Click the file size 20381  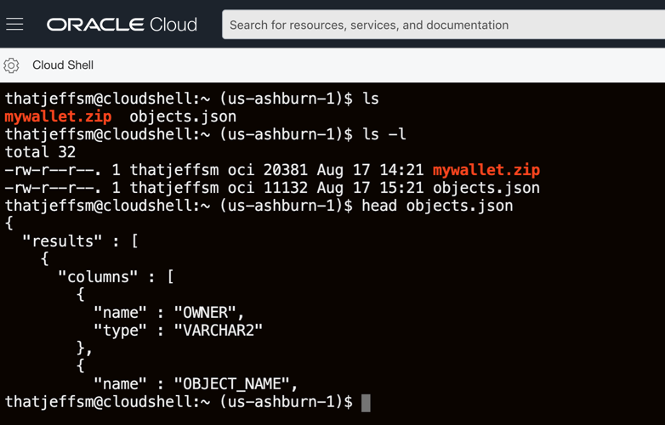(286, 170)
